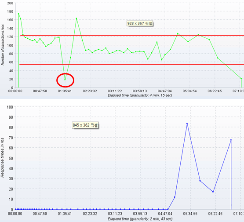
Task: Select the green data point near 127 transactions
Action: tap(178, 33)
